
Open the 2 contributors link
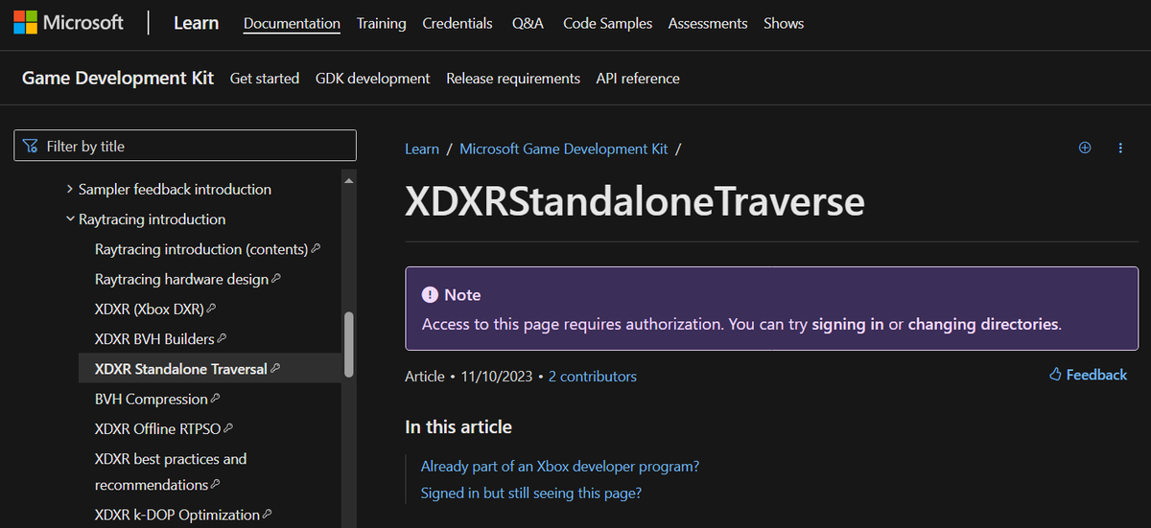tap(593, 377)
